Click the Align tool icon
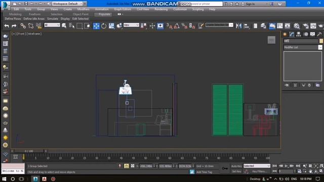 point(247,26)
